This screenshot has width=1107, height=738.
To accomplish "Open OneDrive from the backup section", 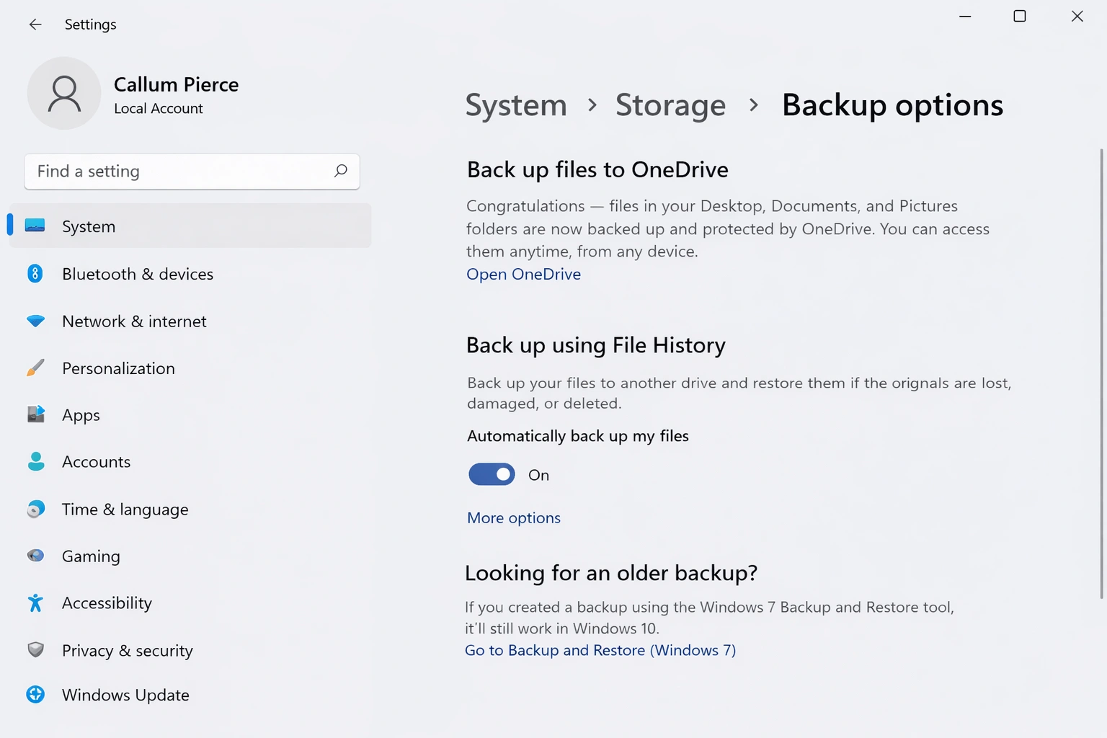I will tap(523, 274).
